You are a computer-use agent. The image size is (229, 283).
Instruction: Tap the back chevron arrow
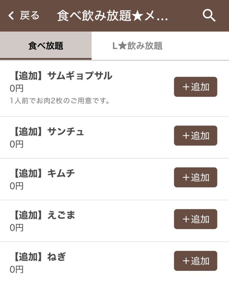(x=11, y=16)
